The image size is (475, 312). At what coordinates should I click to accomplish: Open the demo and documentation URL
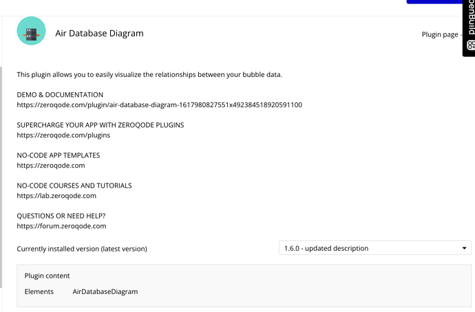[159, 105]
